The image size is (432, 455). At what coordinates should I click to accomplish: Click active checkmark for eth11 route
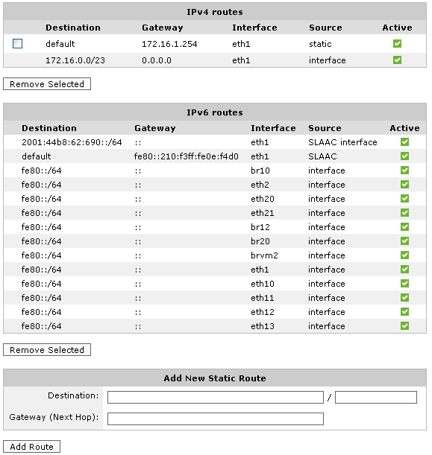[x=404, y=298]
